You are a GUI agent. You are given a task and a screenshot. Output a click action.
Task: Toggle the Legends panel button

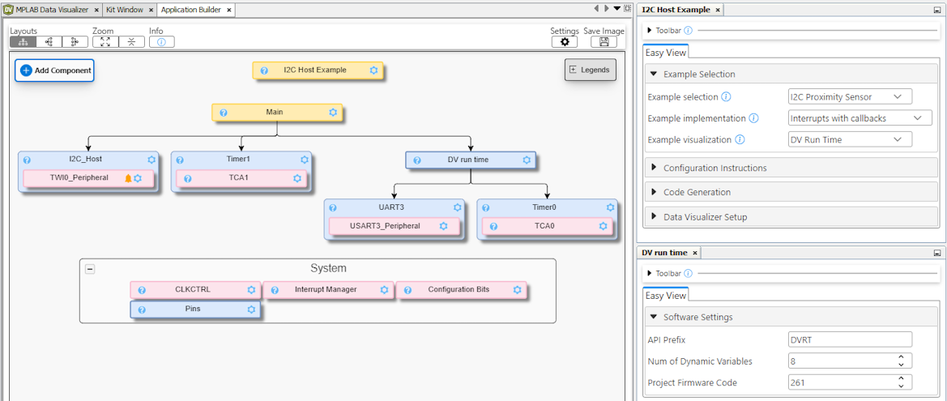pyautogui.click(x=590, y=70)
